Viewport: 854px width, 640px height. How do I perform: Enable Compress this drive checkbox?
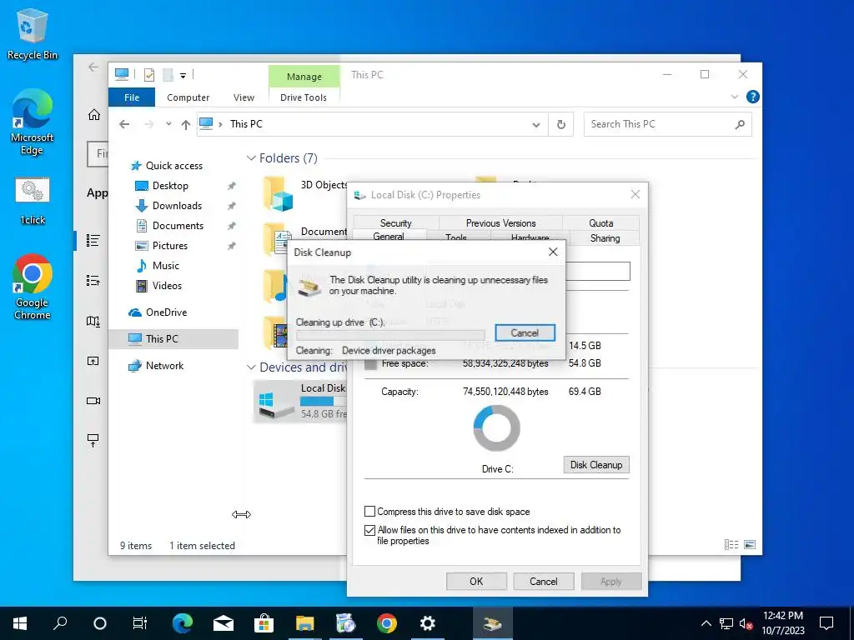click(x=369, y=512)
